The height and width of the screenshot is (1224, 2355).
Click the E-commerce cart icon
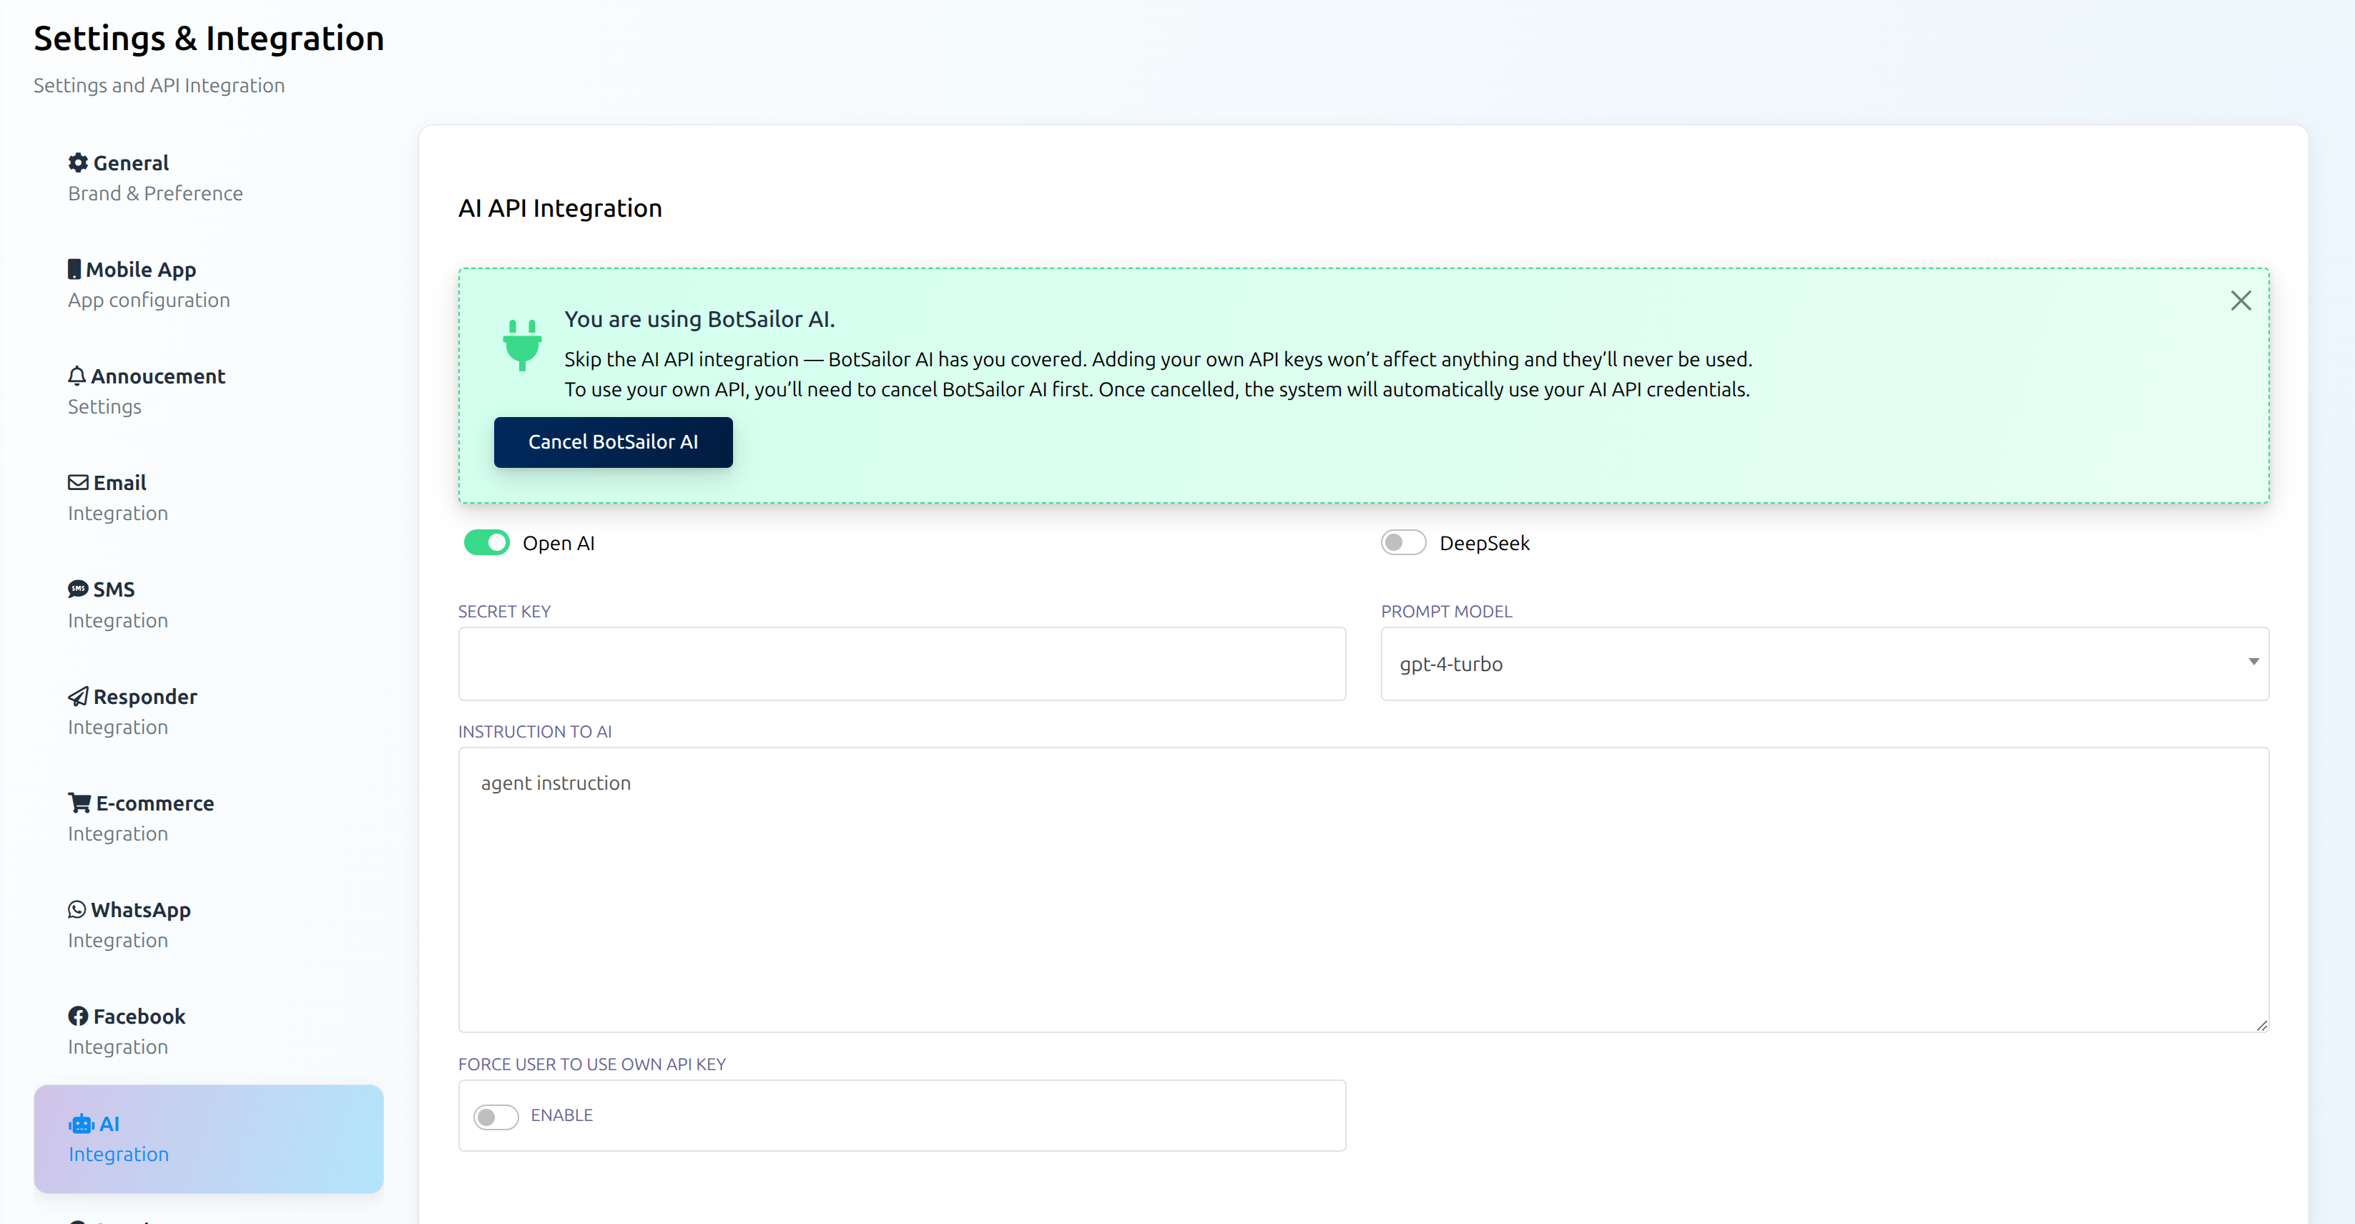click(79, 803)
